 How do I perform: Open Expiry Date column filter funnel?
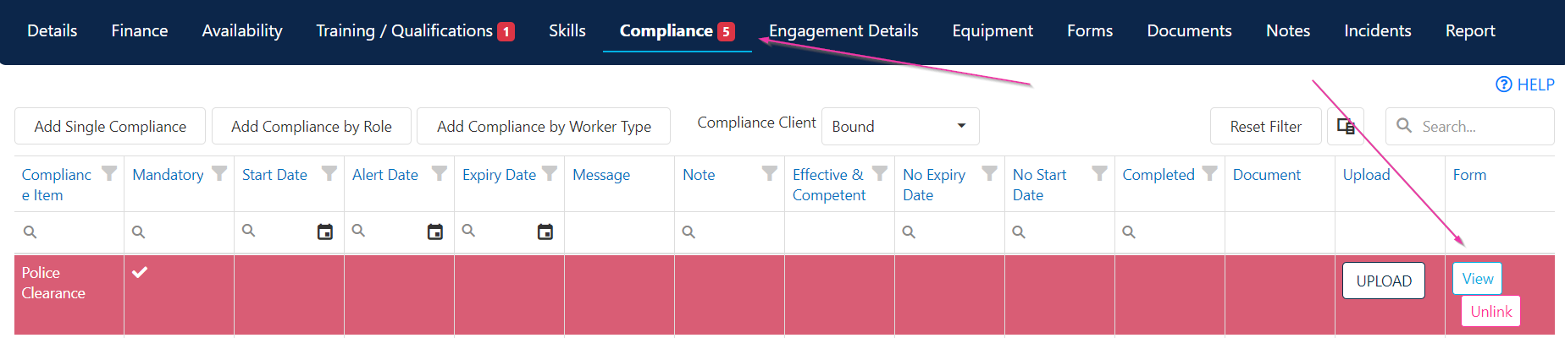(550, 173)
